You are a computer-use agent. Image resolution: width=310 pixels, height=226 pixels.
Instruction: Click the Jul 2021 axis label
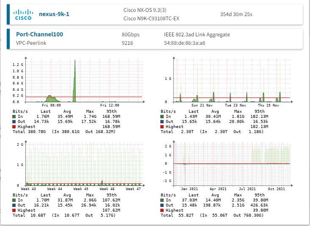[247, 189]
